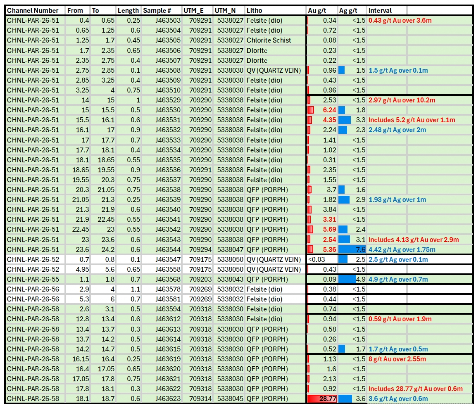
Task: Click the Au value 5.36
Action: tap(329, 250)
